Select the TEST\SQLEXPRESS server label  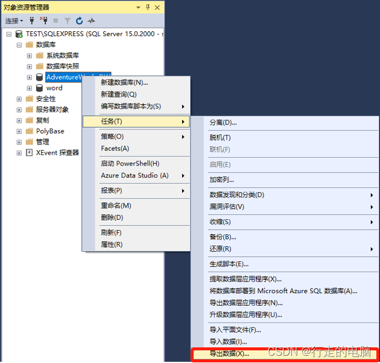(x=94, y=34)
